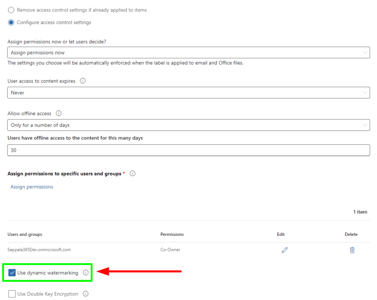Open info for "Assign permissions to specific users and groups"
The height and width of the screenshot is (300, 377).
(132, 173)
